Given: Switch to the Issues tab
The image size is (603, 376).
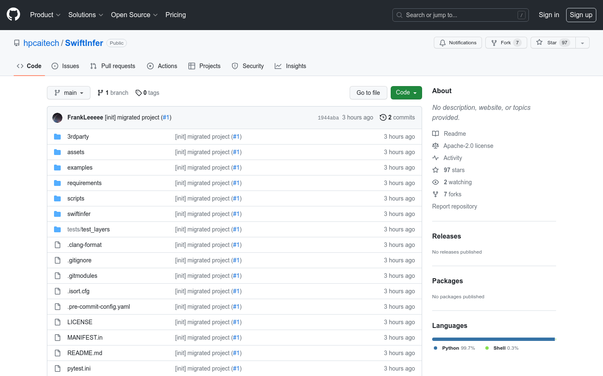Looking at the screenshot, I should click(x=65, y=66).
